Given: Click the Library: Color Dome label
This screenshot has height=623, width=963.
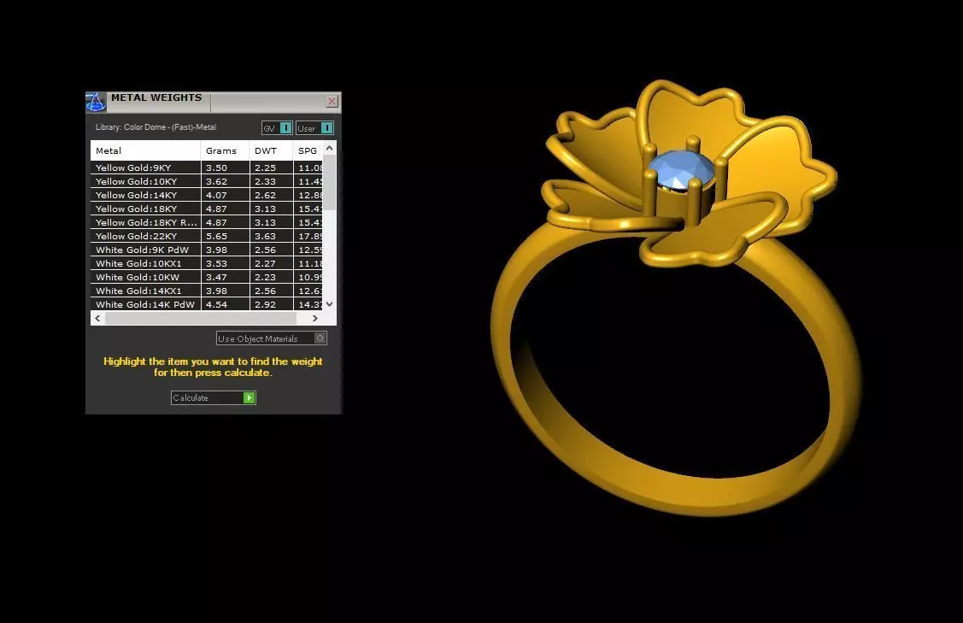Looking at the screenshot, I should [156, 127].
